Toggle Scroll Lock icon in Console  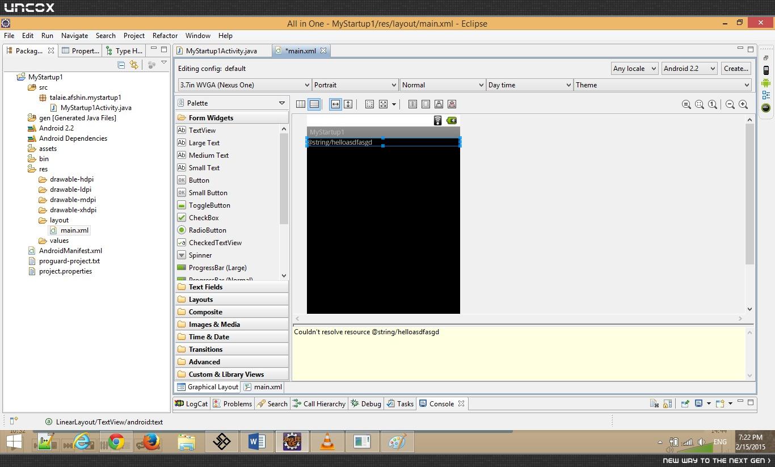click(x=668, y=403)
